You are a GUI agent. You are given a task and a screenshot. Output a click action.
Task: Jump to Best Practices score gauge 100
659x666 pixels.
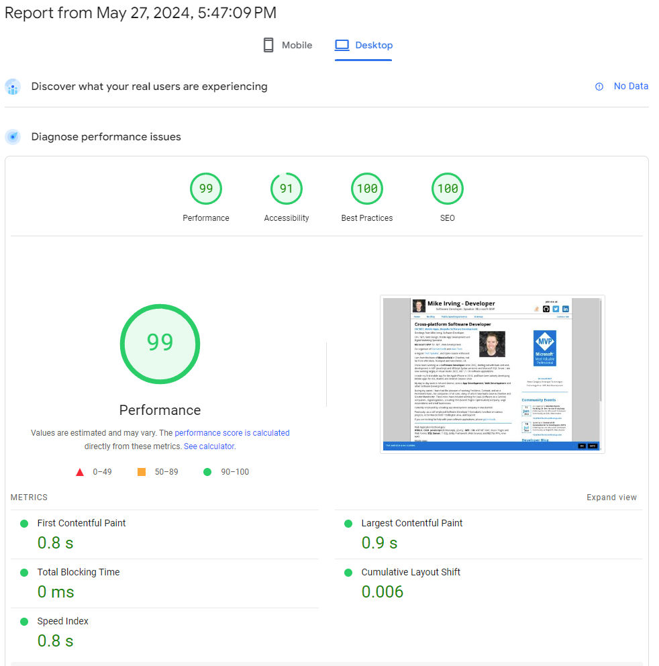tap(367, 189)
